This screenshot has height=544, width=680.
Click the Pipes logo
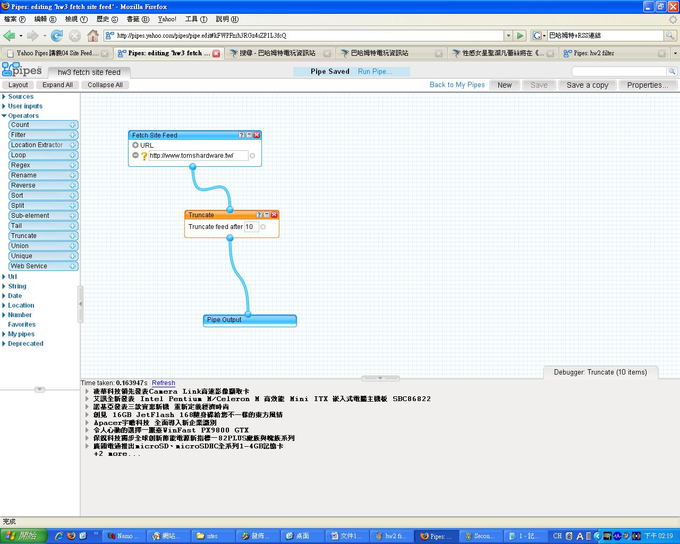pyautogui.click(x=22, y=70)
